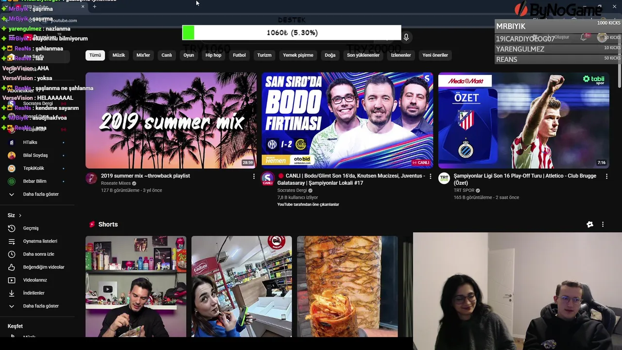622x350 pixels.
Task: Select the Tümü filter chip
Action: point(95,55)
